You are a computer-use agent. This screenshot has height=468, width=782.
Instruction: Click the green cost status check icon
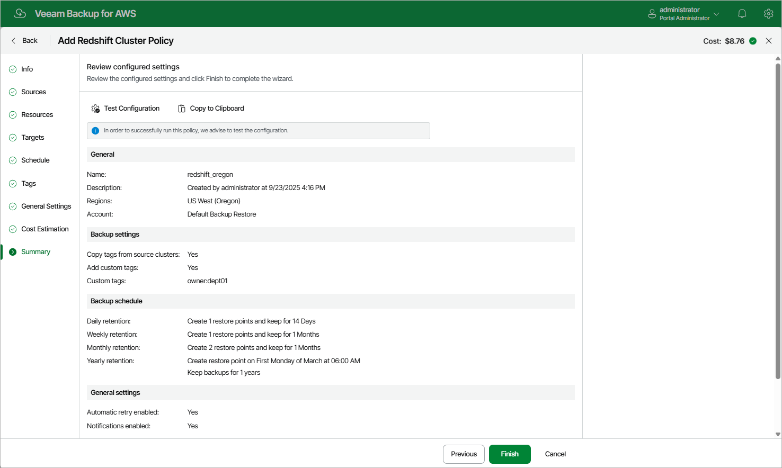pos(753,41)
